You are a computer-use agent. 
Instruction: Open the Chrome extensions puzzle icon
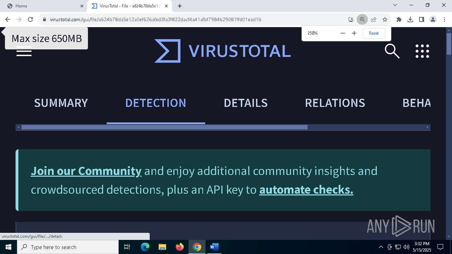[x=399, y=19]
